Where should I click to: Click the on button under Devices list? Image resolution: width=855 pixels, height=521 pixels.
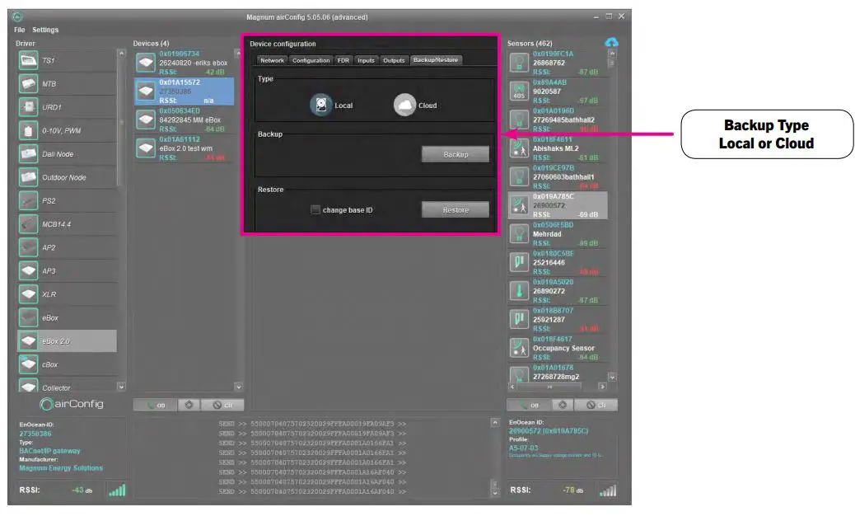(156, 405)
